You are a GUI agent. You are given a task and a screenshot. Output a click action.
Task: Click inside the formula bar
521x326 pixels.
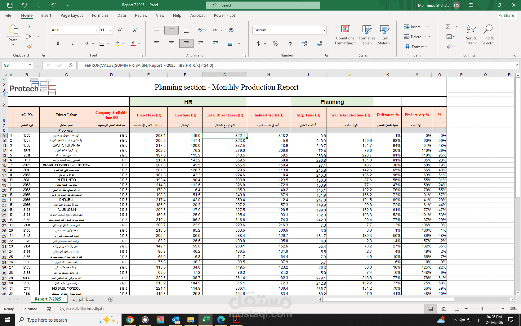click(x=217, y=65)
